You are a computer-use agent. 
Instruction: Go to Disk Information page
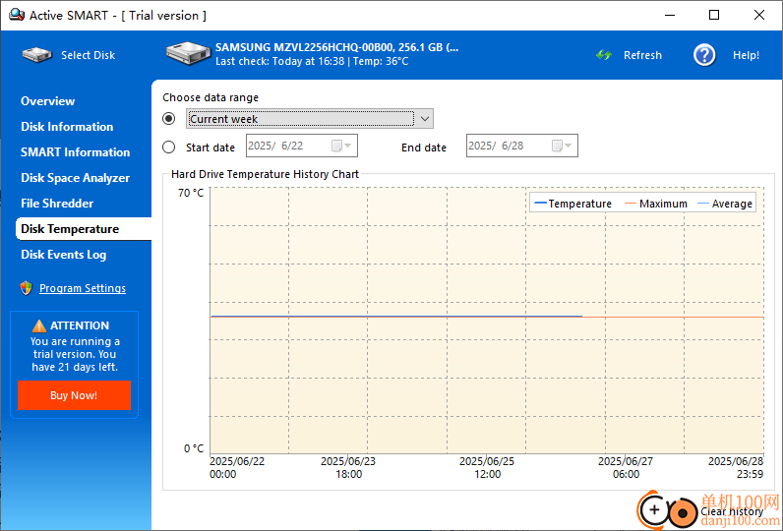[67, 126]
